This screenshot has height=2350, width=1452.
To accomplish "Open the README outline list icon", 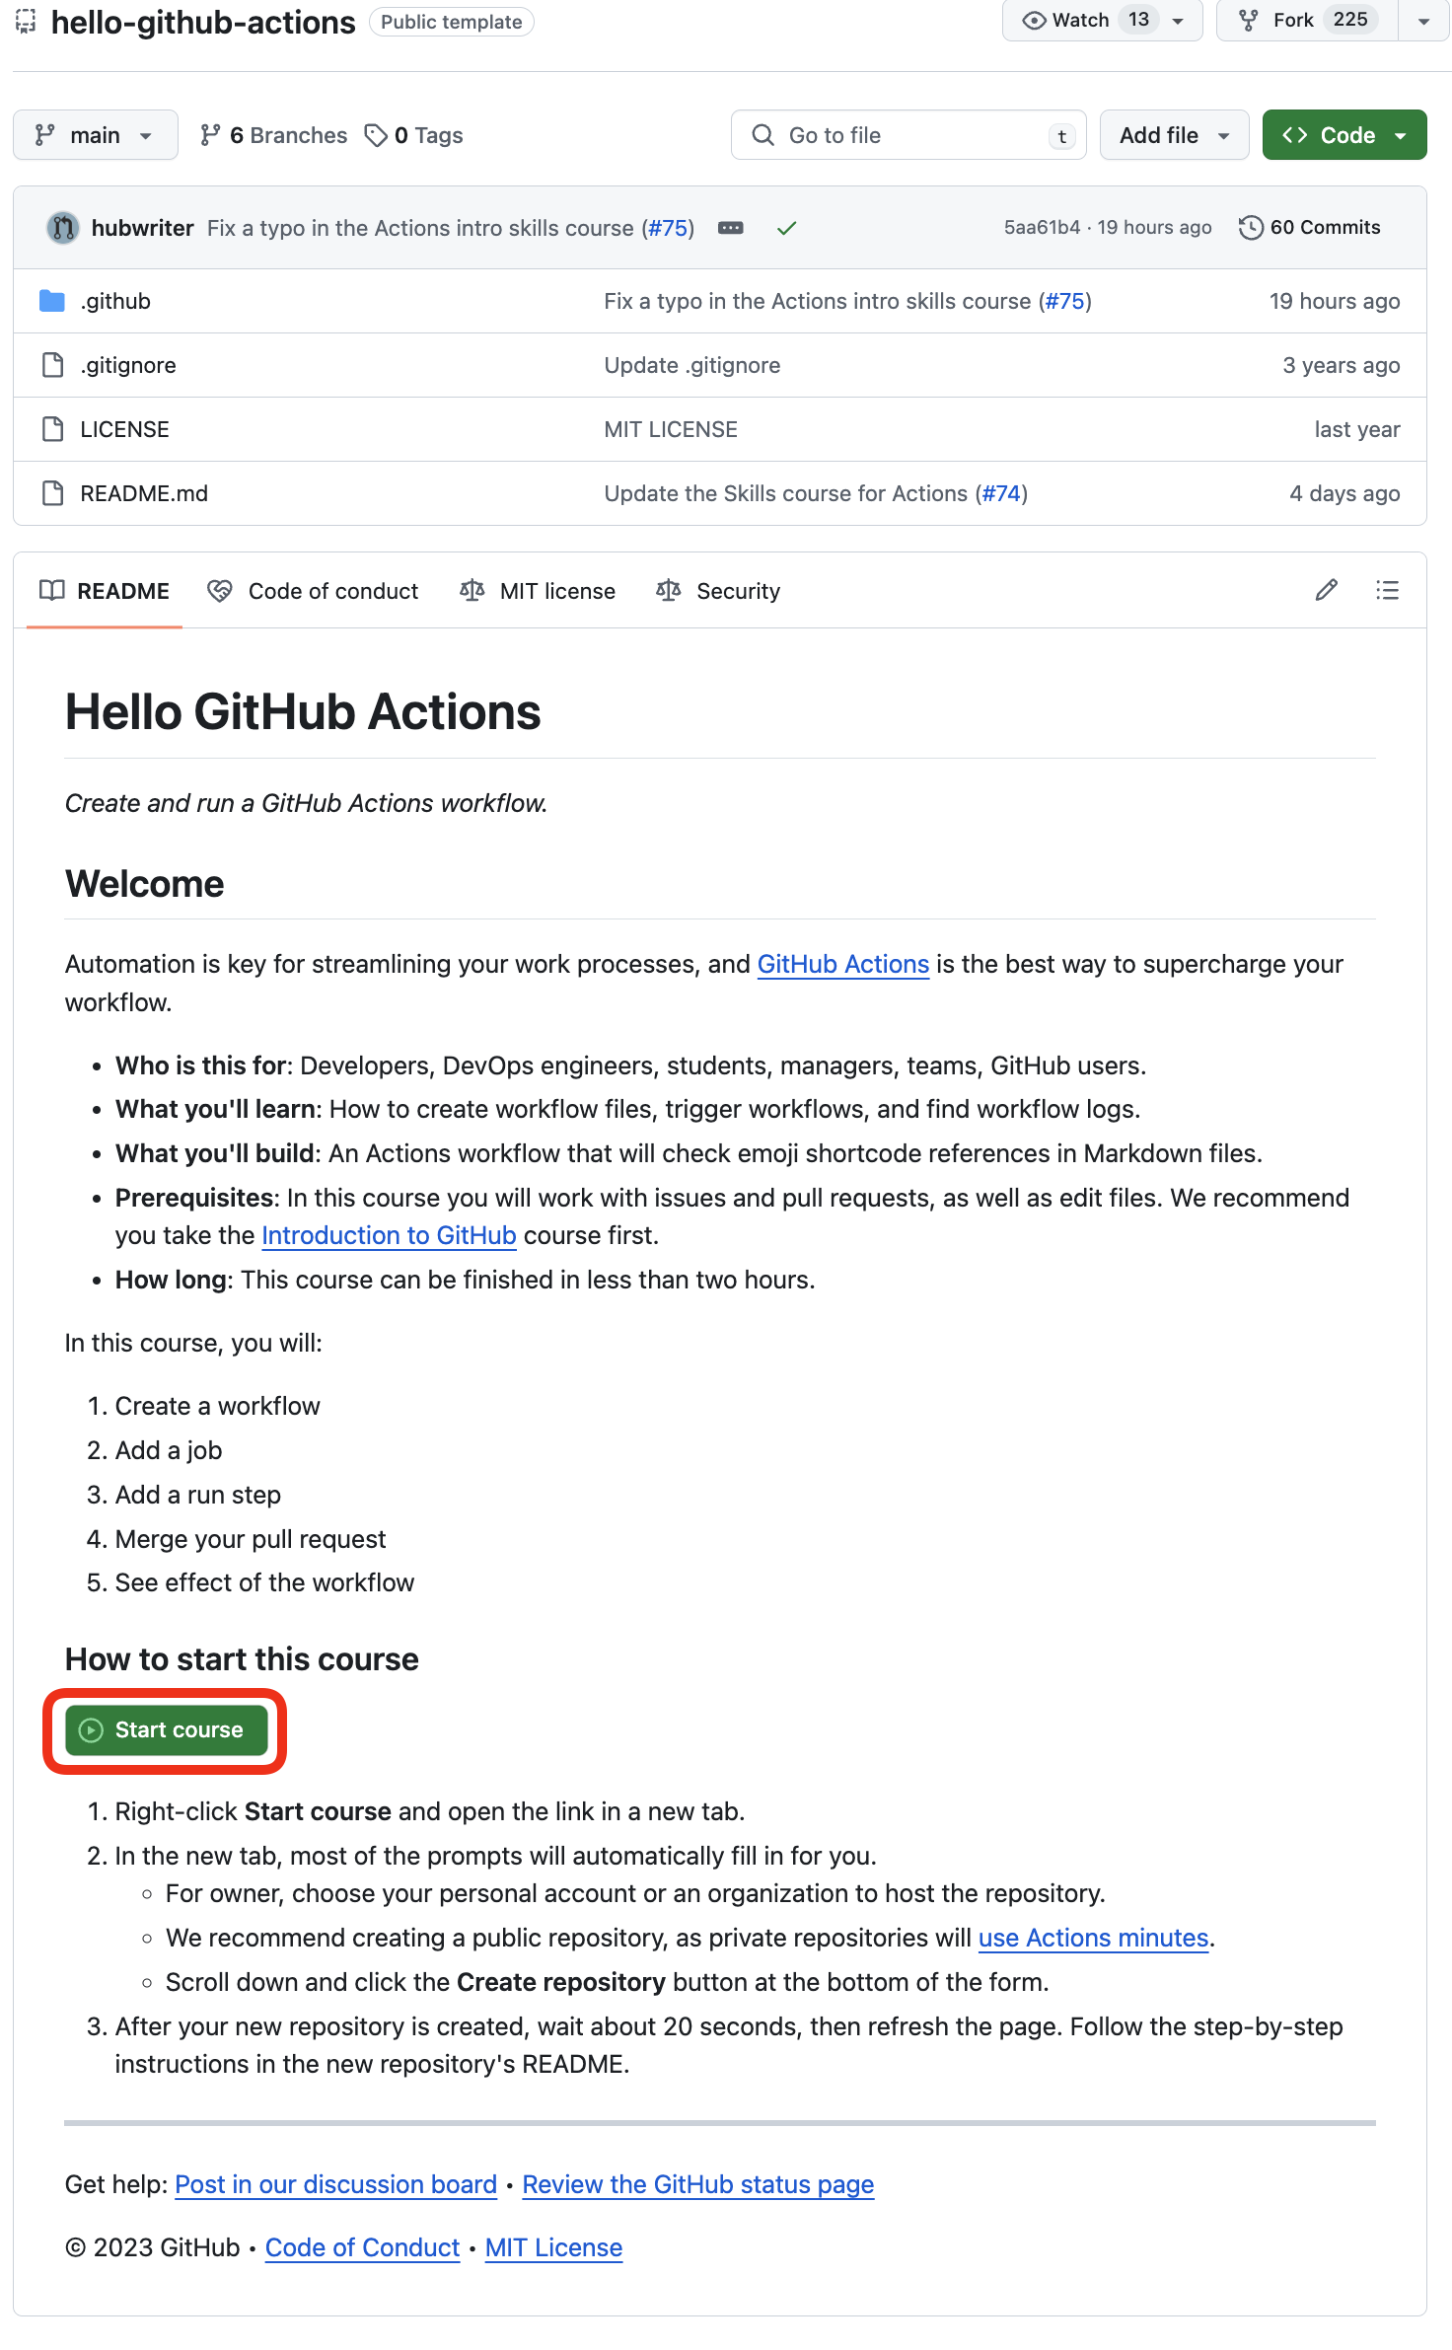I will pos(1387,590).
